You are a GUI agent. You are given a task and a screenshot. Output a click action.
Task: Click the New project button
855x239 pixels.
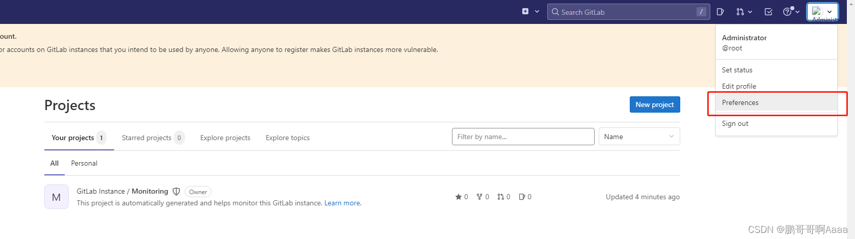click(x=655, y=104)
